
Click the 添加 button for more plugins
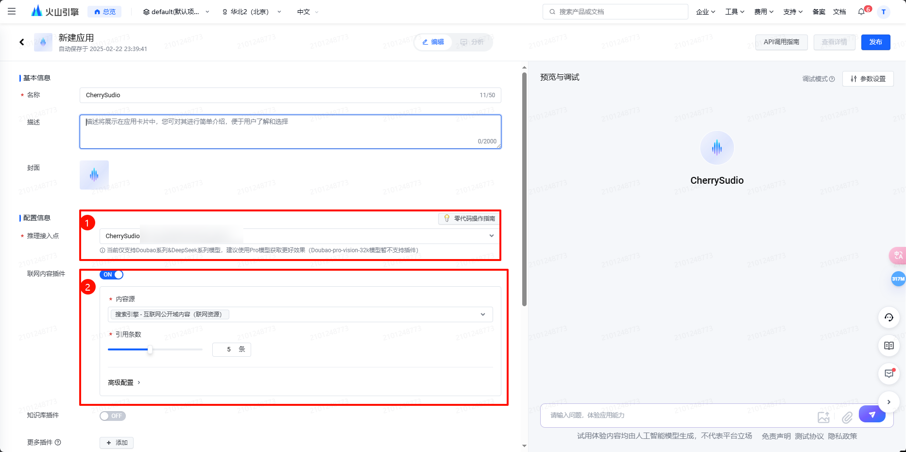tap(117, 443)
